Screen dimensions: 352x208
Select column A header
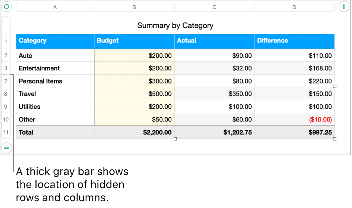tap(55, 7)
